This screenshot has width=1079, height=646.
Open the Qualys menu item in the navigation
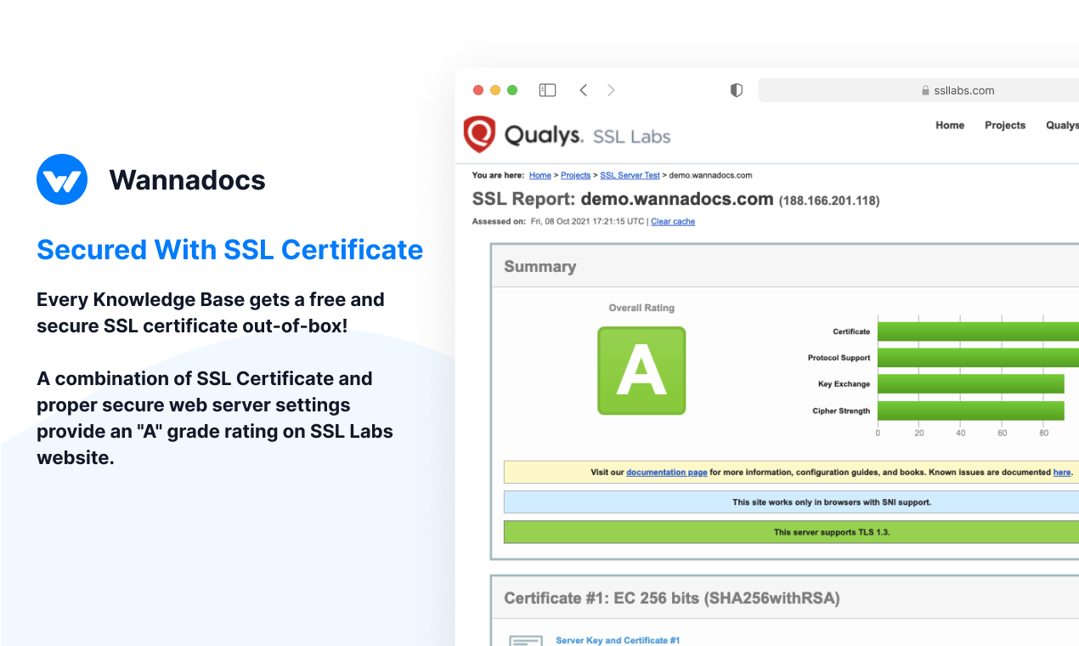coord(1062,125)
